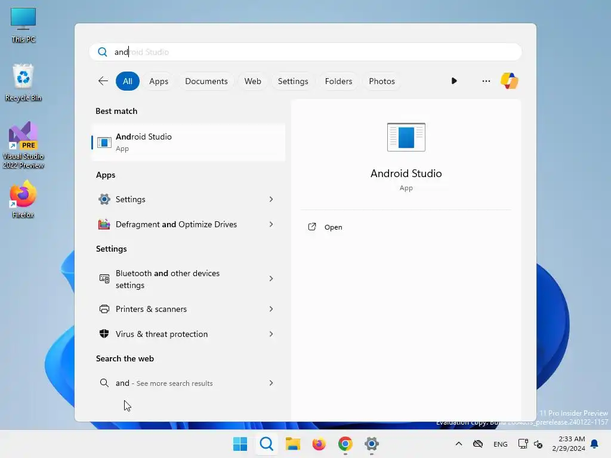Show hidden icons in system tray
611x458 pixels.
(x=459, y=444)
